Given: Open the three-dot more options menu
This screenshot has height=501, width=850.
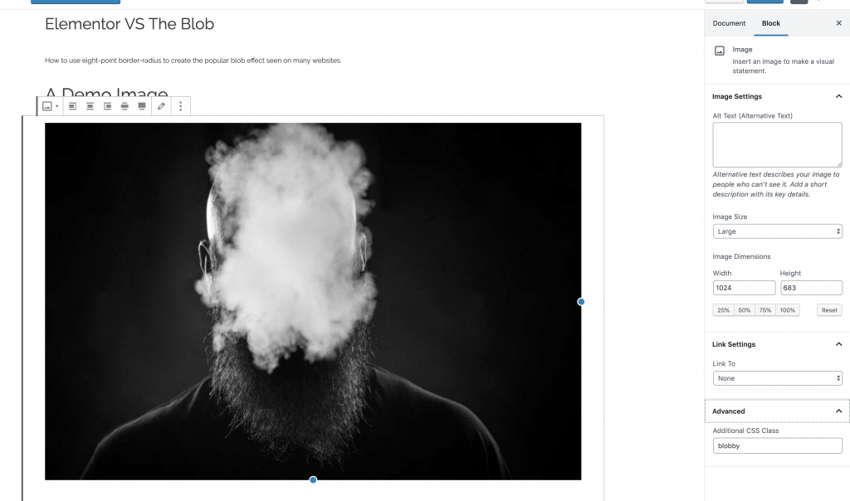Looking at the screenshot, I should (181, 106).
